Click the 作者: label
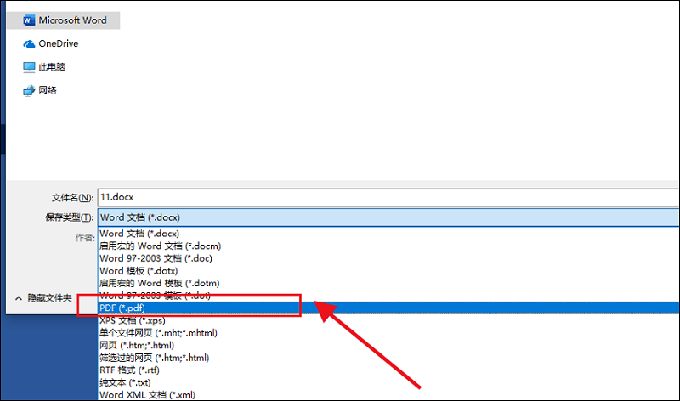Viewport: 680px width, 401px height. [x=85, y=238]
